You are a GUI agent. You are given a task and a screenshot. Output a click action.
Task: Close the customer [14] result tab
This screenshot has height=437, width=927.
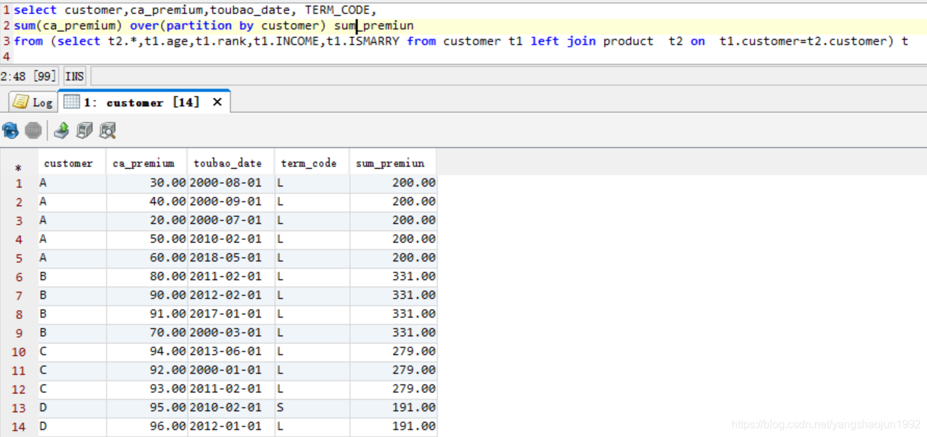click(x=217, y=102)
